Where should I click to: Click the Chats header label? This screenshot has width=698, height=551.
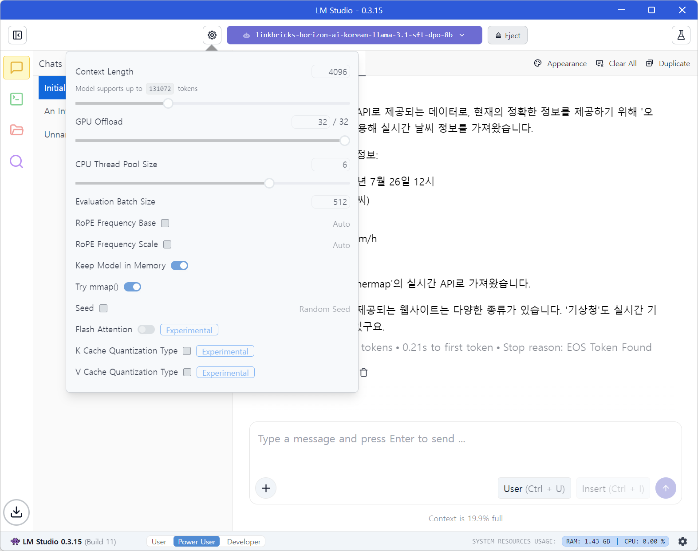[x=51, y=64]
